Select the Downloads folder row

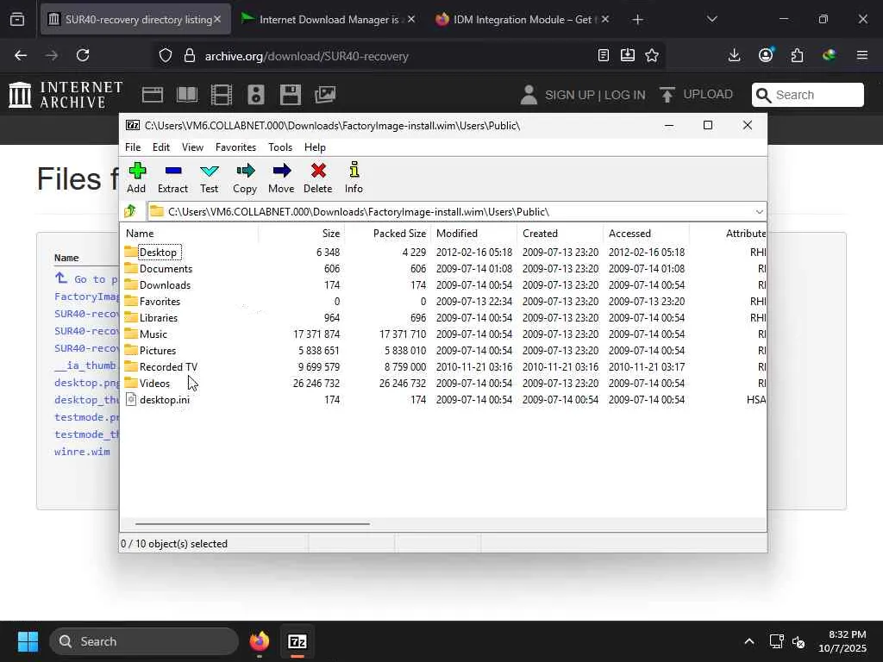point(444,284)
